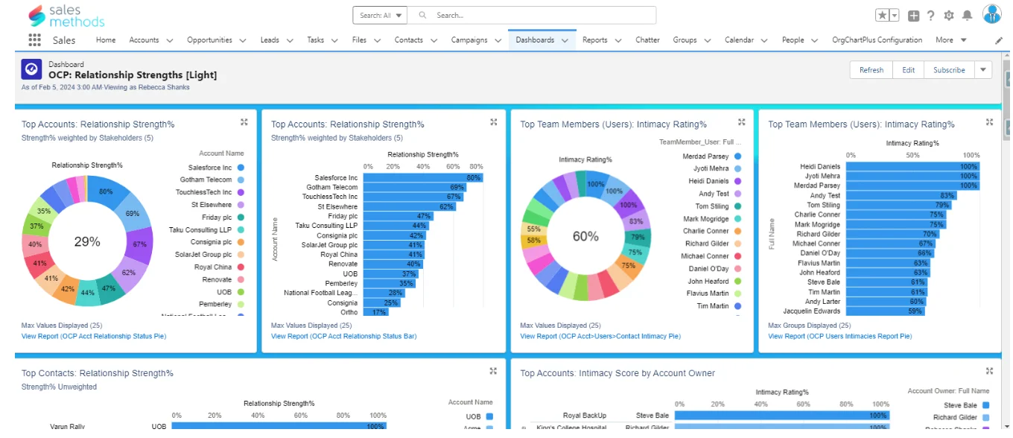Click the Salesforce Inc legend color dot
Viewport: 1013px width, 438px height.
click(x=241, y=168)
